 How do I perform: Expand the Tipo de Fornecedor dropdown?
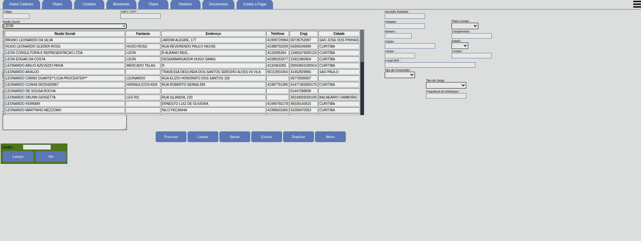[399, 75]
